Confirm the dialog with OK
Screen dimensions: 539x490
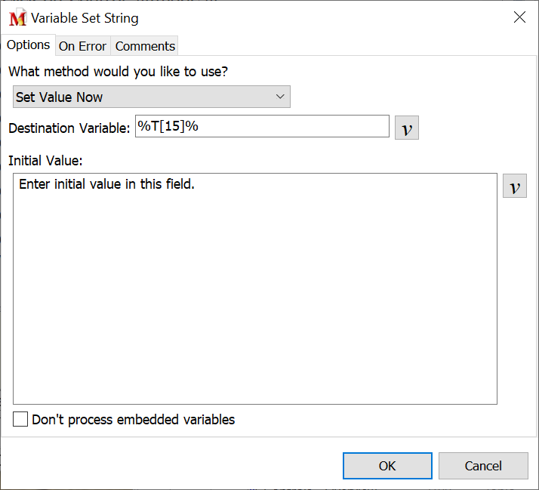coord(387,466)
